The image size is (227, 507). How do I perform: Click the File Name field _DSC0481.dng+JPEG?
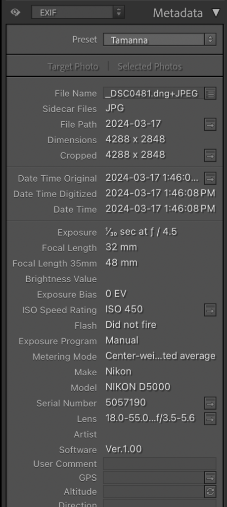pos(153,94)
